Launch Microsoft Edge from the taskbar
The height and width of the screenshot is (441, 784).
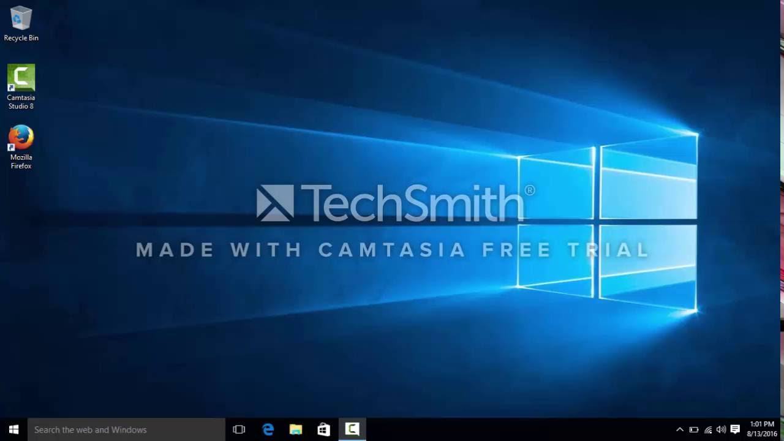268,429
